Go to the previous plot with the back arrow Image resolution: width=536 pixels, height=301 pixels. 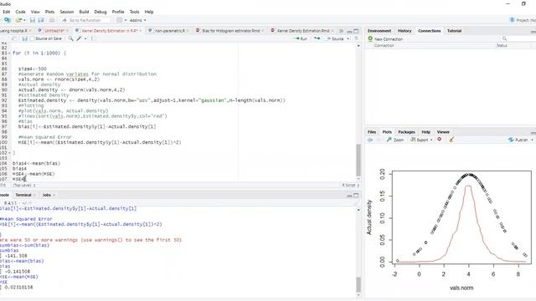(370, 140)
